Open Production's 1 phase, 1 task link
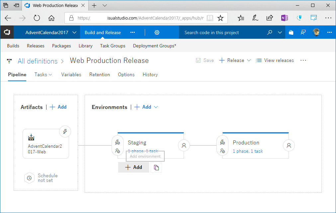 pyautogui.click(x=248, y=151)
